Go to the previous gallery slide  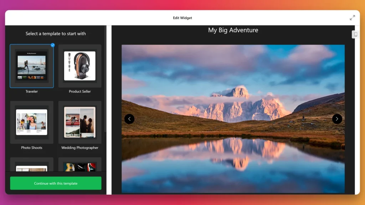click(129, 119)
